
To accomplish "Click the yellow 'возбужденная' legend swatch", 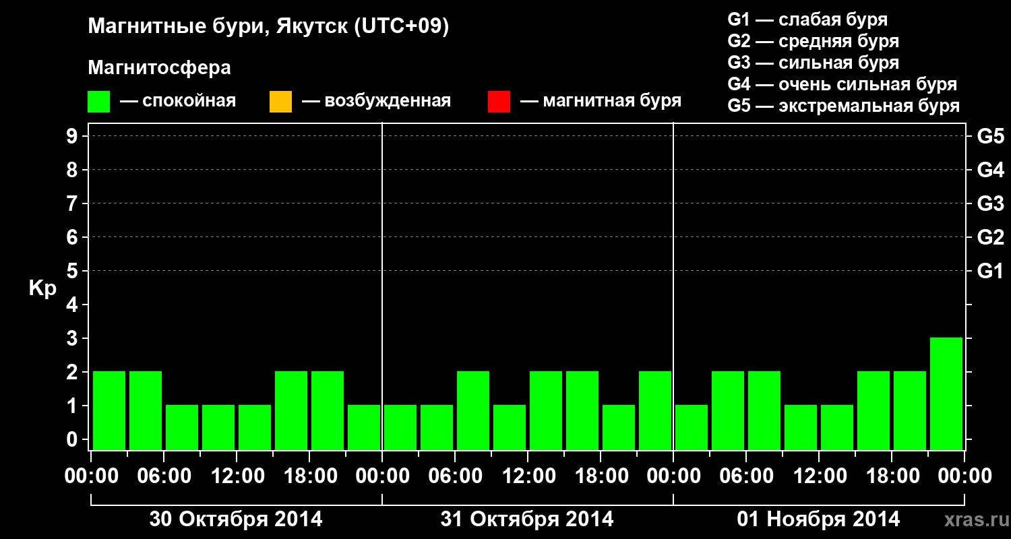I will click(280, 102).
